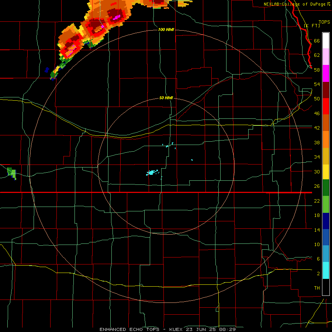Click the gold mustard legend swatch

pyautogui.click(x=326, y=156)
